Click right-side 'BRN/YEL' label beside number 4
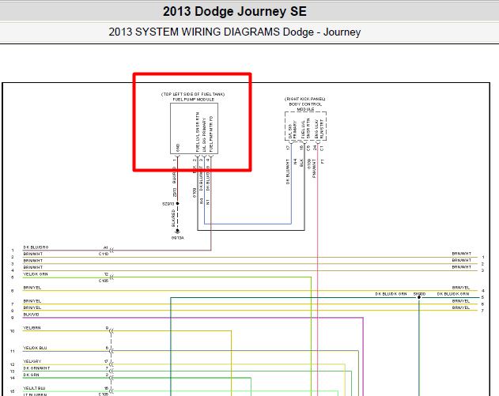 pos(461,287)
